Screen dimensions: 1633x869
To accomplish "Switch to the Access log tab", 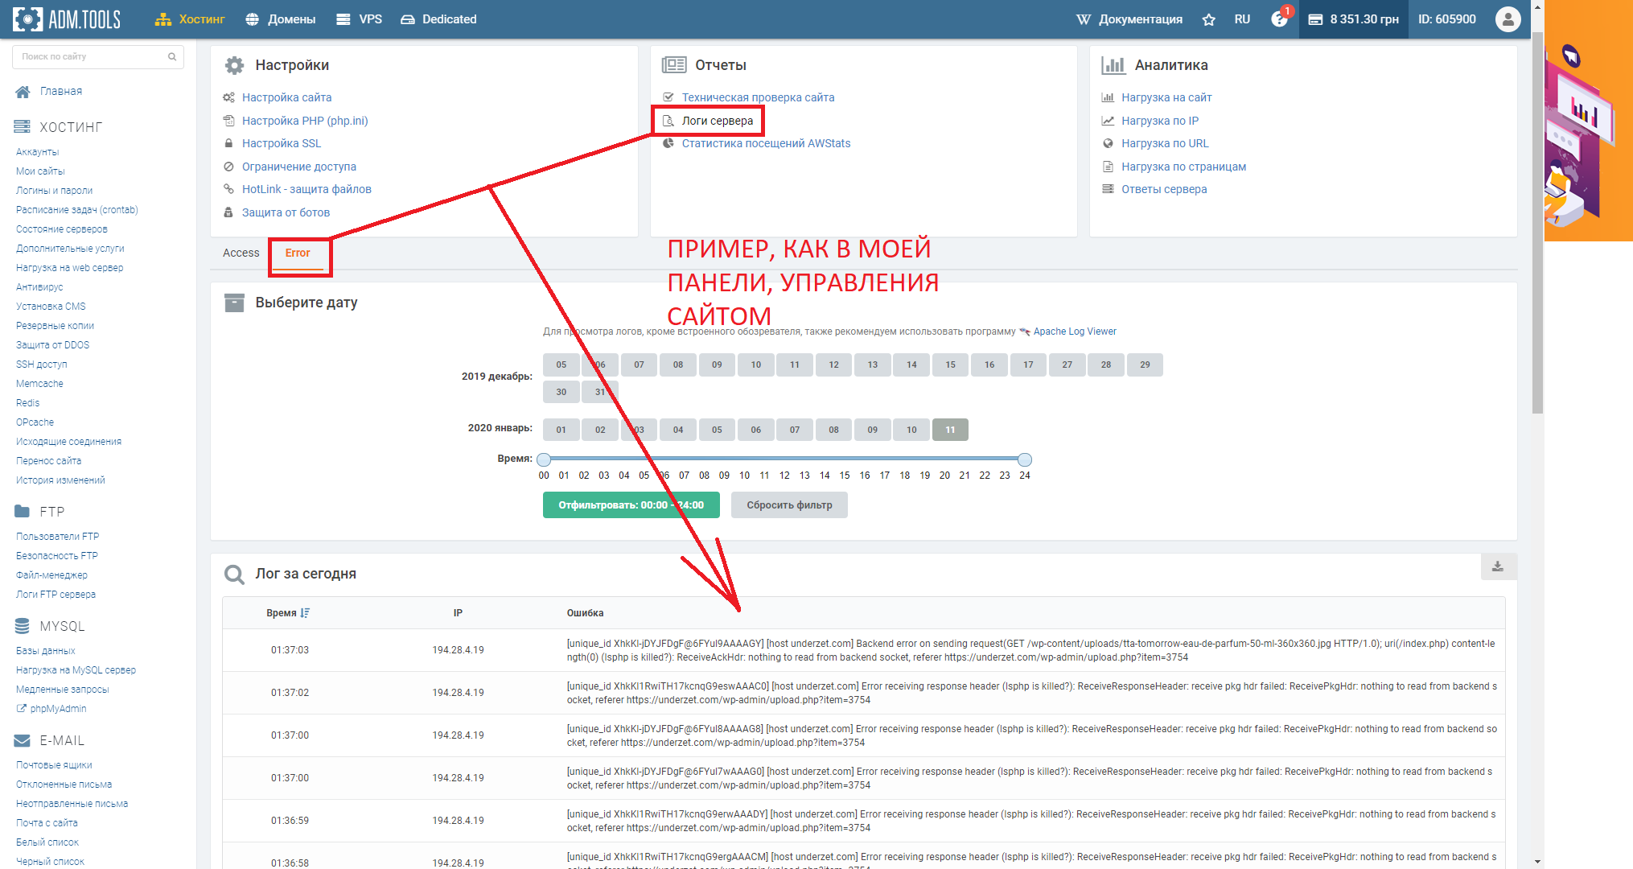I will coord(241,253).
